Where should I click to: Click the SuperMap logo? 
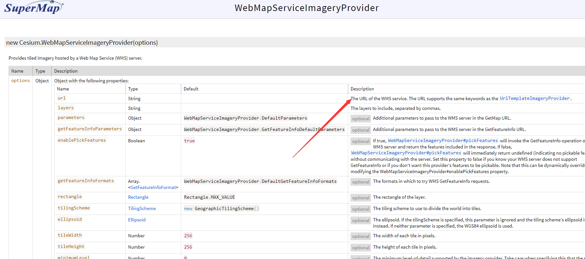point(34,7)
